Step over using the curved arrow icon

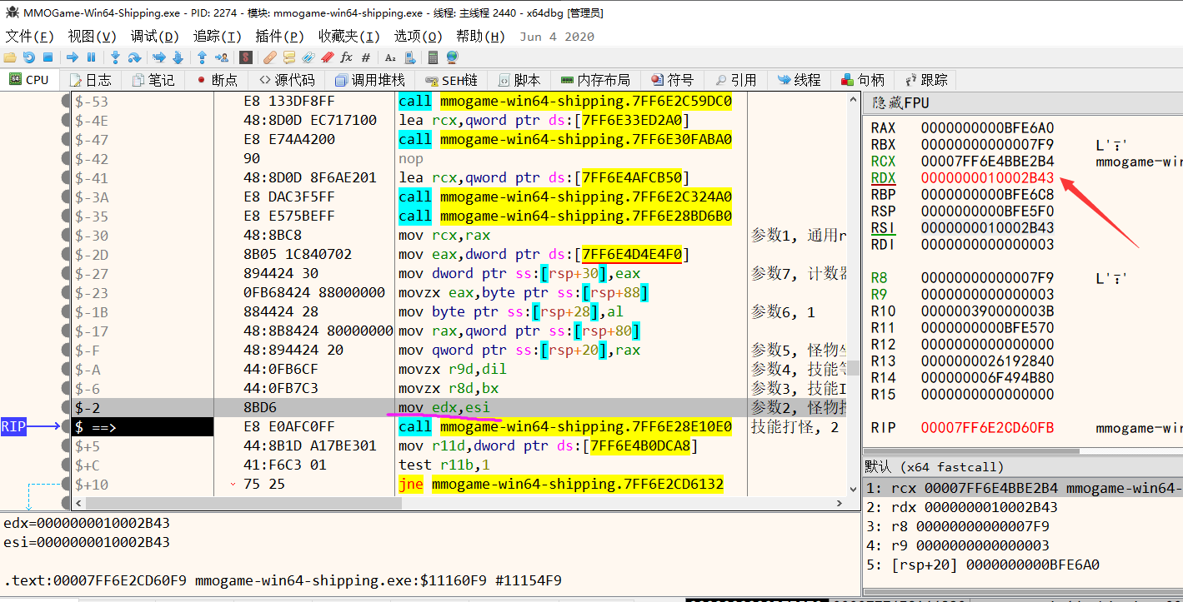[x=134, y=57]
